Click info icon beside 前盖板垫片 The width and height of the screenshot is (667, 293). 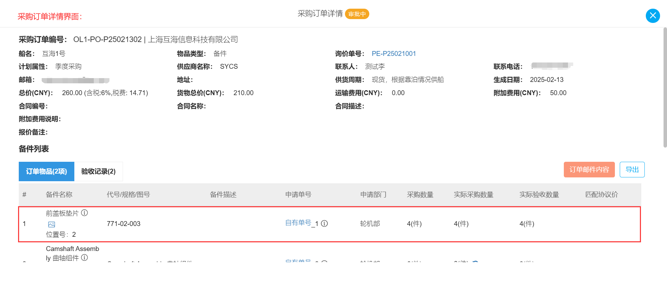[x=84, y=213]
